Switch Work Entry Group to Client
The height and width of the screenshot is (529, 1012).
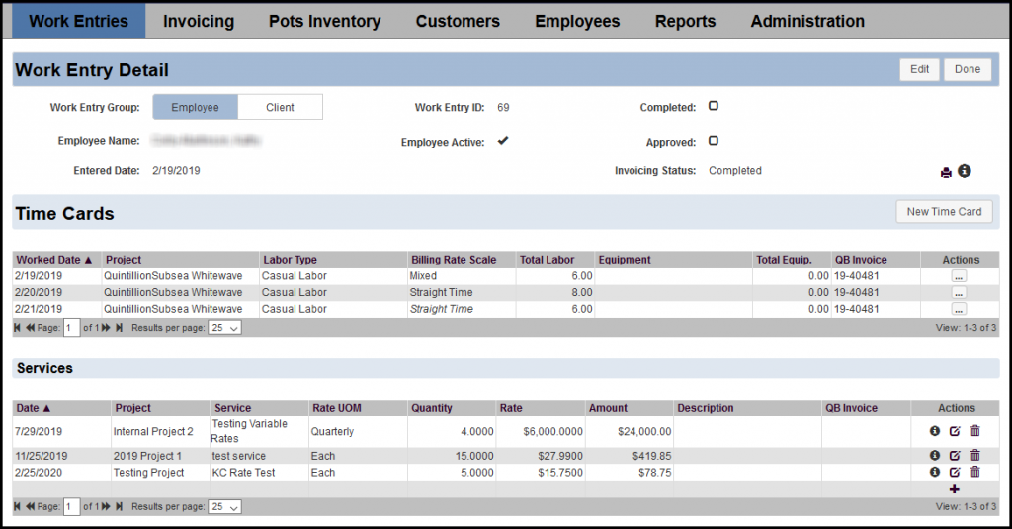[x=280, y=107]
